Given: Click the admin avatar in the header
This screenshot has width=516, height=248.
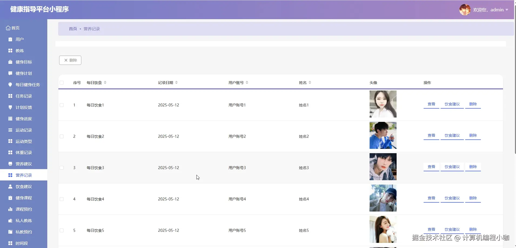Looking at the screenshot, I should click(465, 10).
